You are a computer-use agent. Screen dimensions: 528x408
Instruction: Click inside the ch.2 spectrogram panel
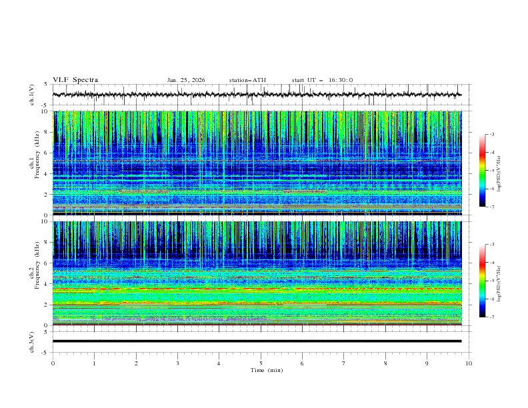tap(257, 273)
